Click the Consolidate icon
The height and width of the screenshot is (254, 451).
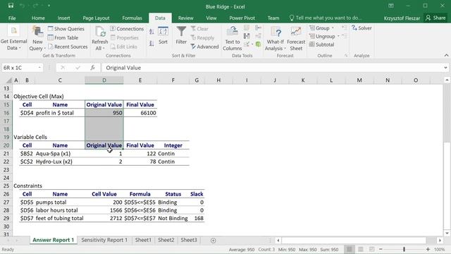(x=259, y=28)
